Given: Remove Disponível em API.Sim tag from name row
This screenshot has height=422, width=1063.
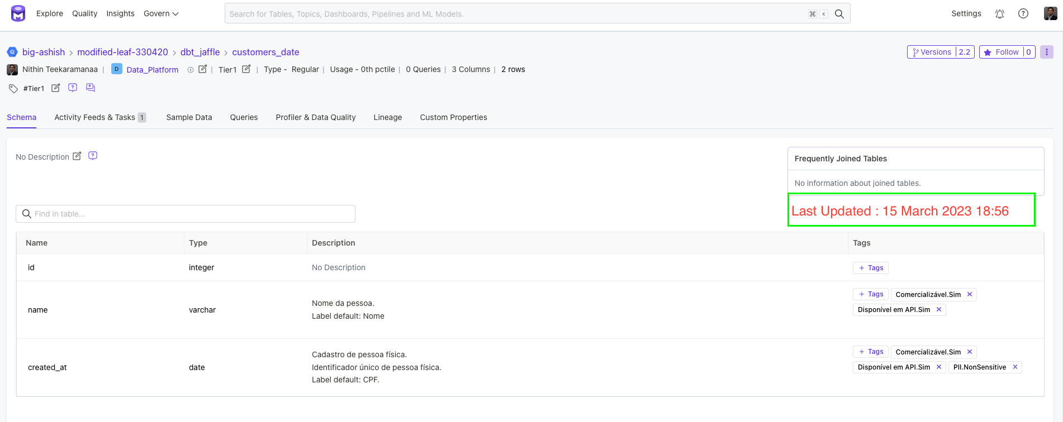Looking at the screenshot, I should point(939,309).
